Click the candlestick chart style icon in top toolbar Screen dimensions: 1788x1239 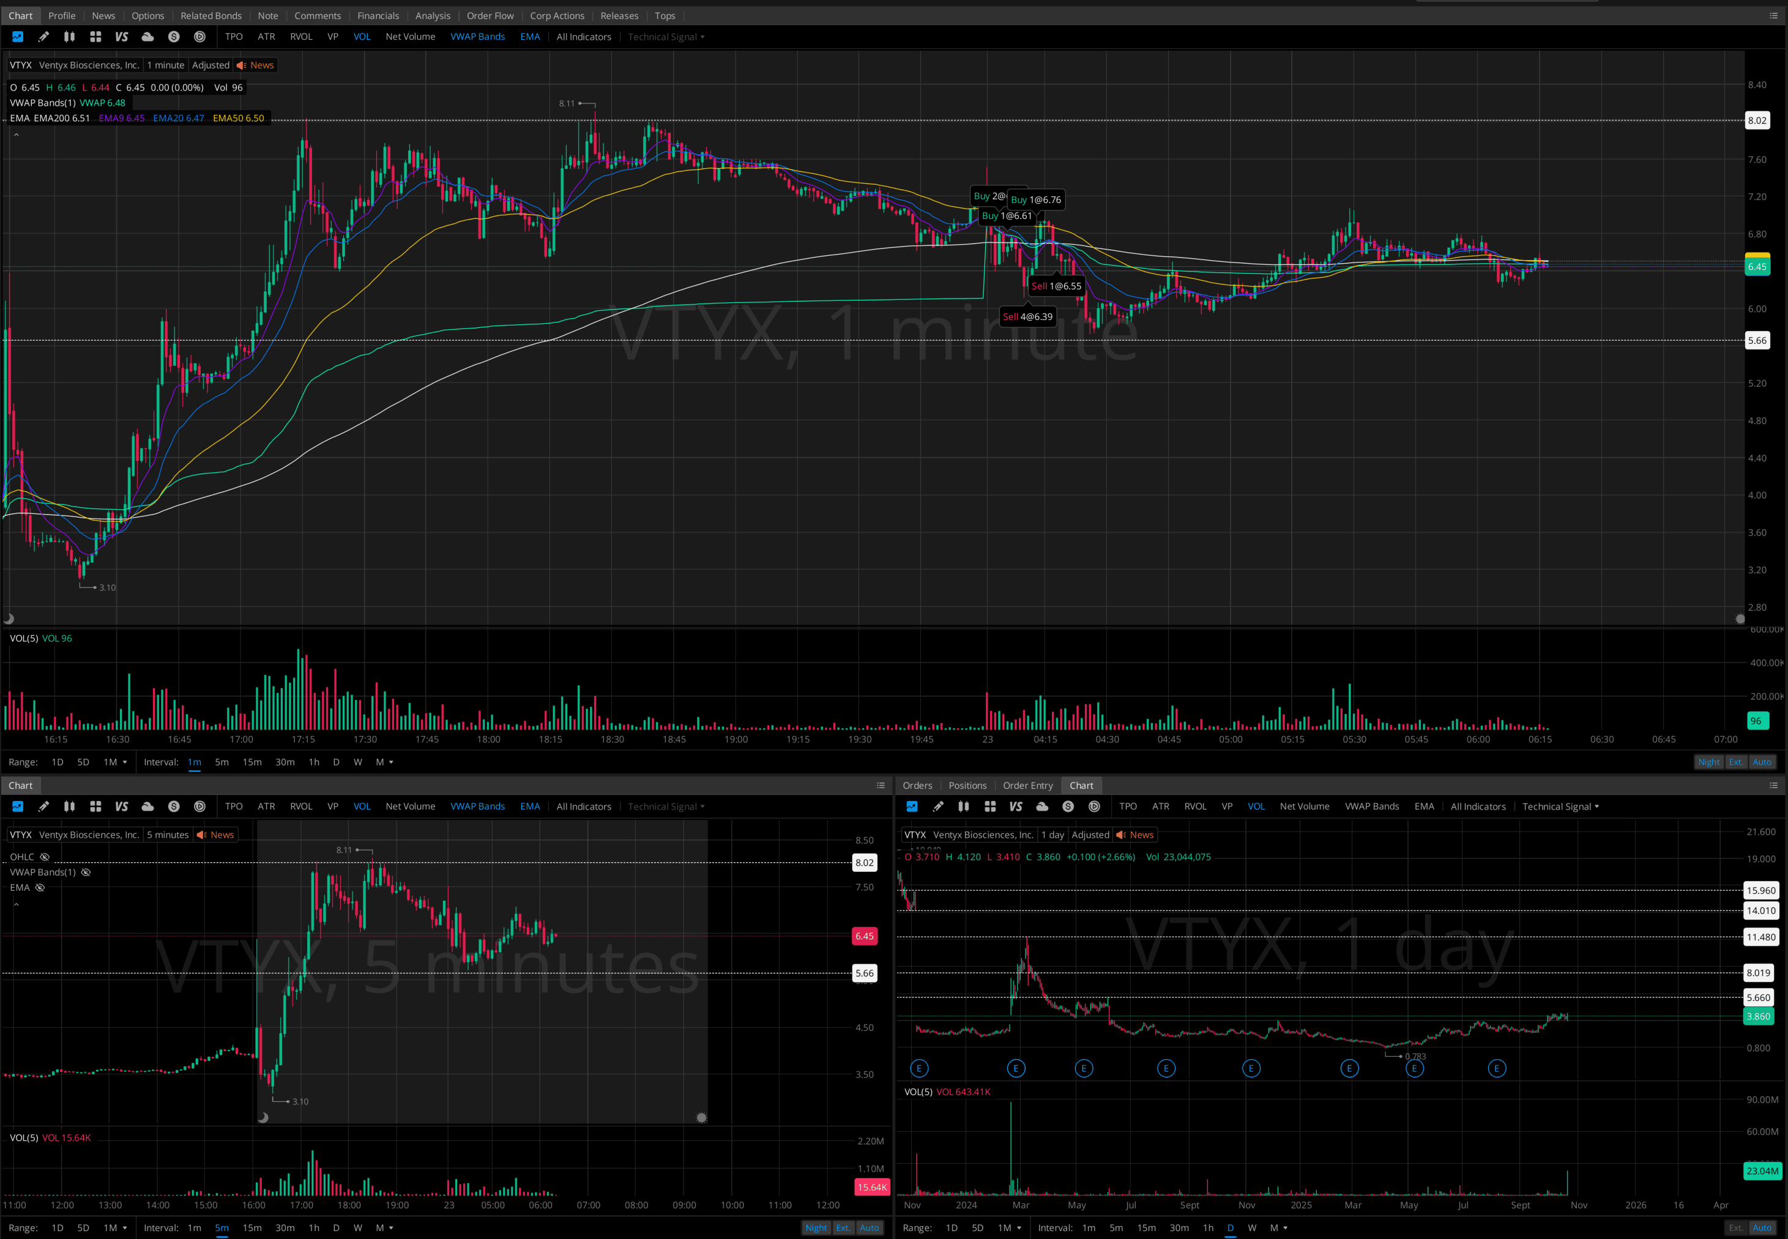[x=69, y=37]
